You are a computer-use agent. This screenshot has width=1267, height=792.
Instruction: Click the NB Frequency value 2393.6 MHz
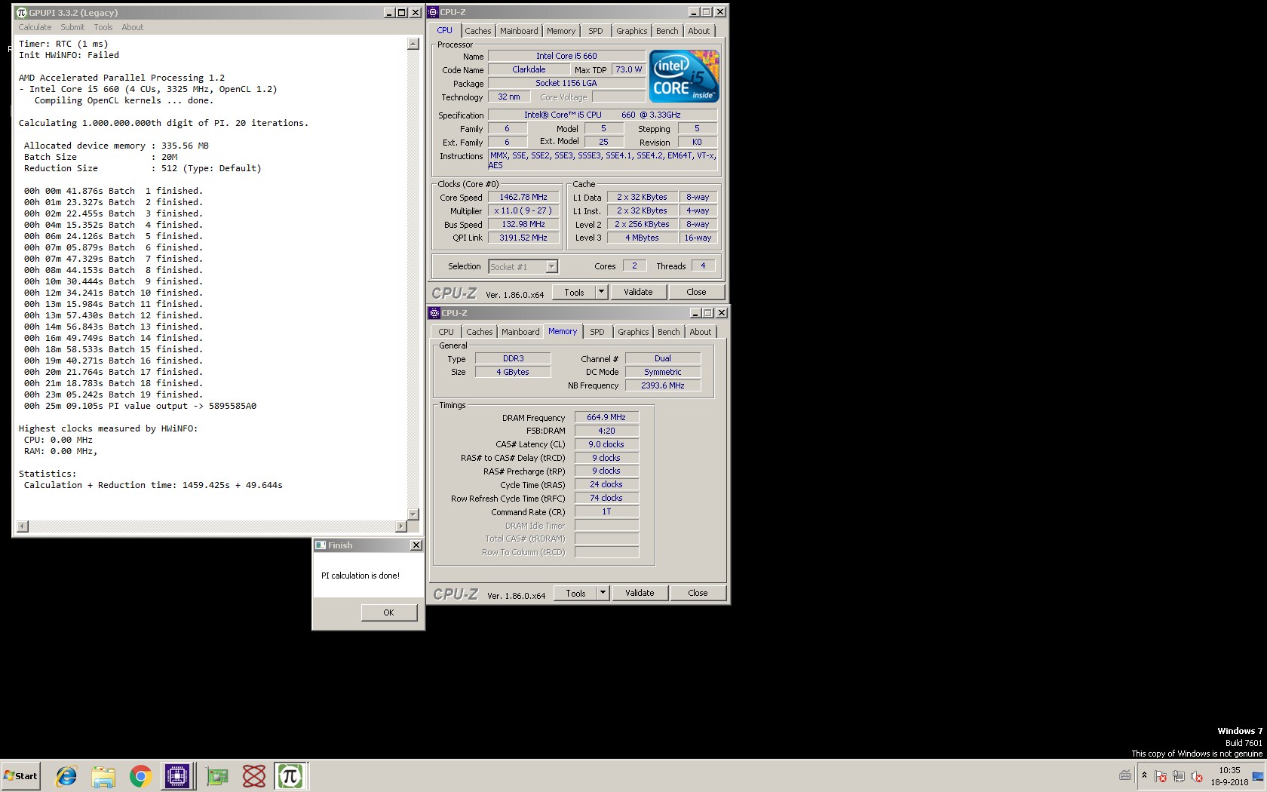(663, 385)
